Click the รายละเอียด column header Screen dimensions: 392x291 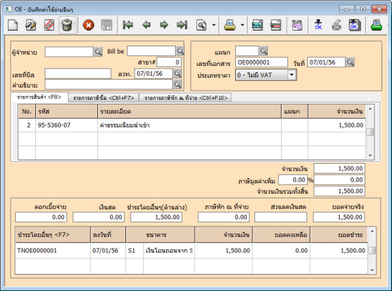click(x=189, y=112)
